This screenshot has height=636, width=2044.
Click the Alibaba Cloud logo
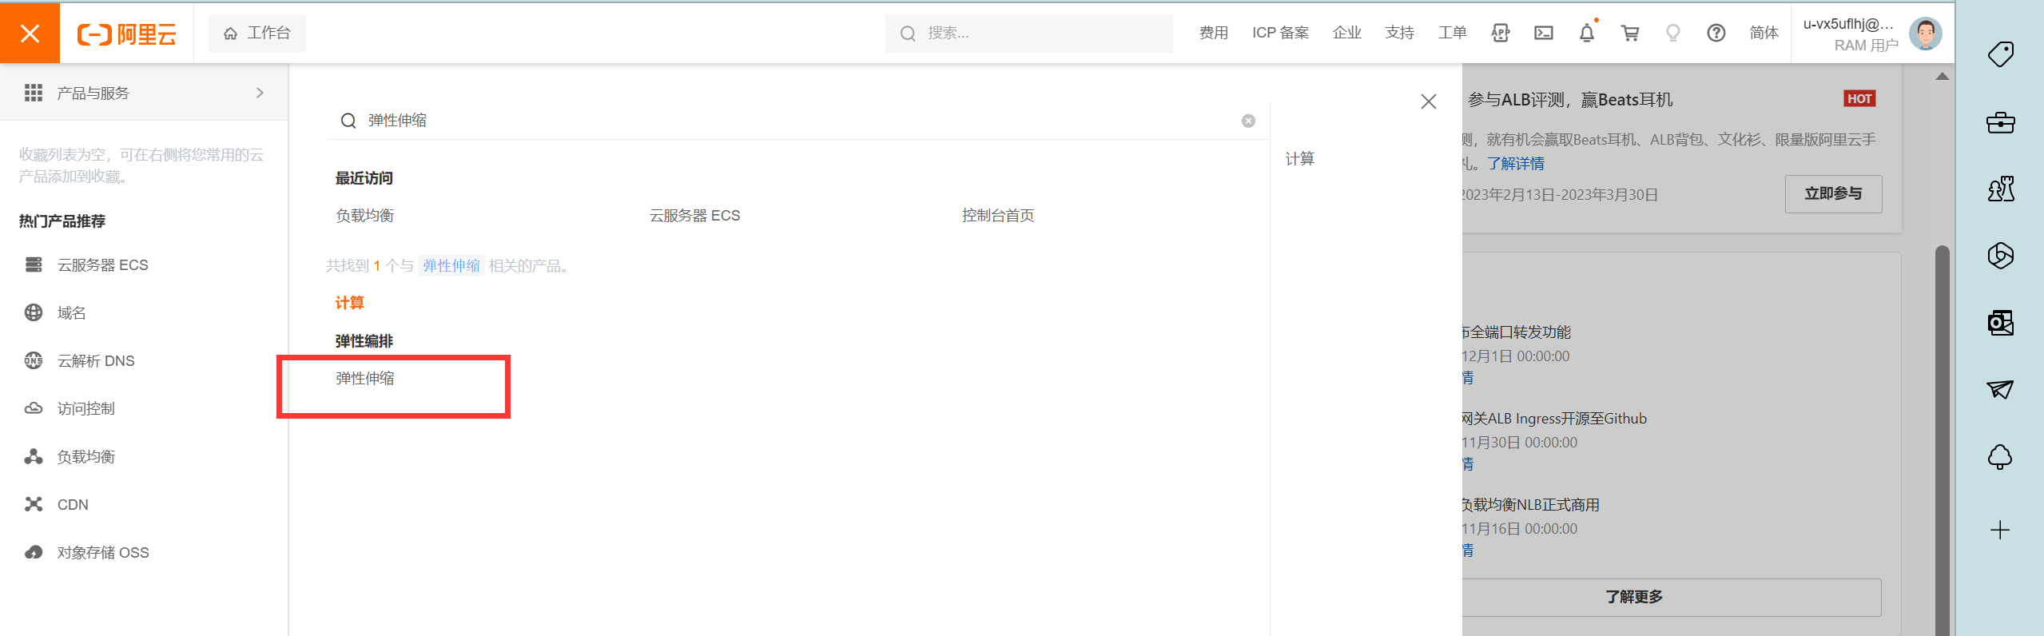[126, 34]
